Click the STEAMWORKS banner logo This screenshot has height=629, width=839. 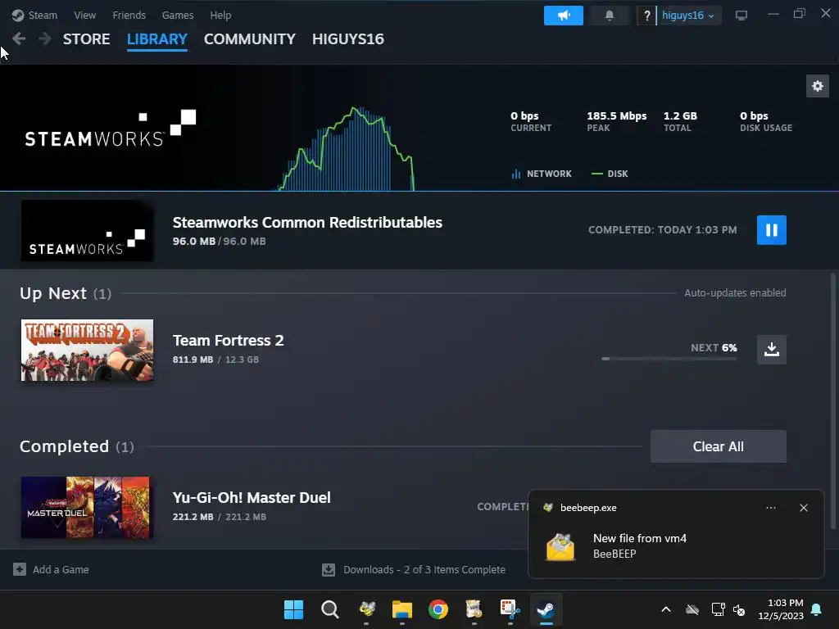[x=111, y=129]
